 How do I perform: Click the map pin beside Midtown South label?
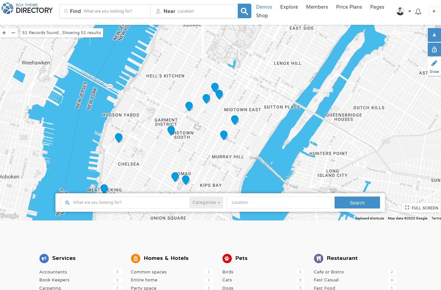click(171, 131)
